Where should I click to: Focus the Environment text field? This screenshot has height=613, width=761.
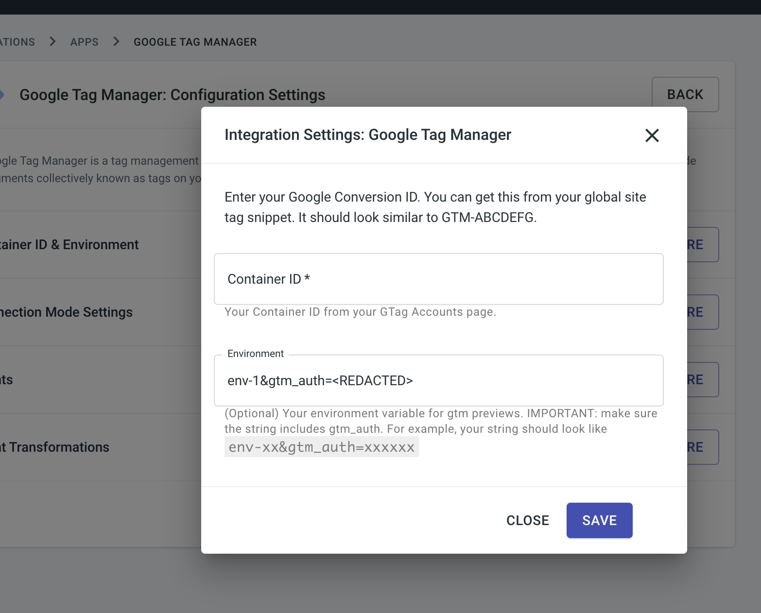click(438, 381)
